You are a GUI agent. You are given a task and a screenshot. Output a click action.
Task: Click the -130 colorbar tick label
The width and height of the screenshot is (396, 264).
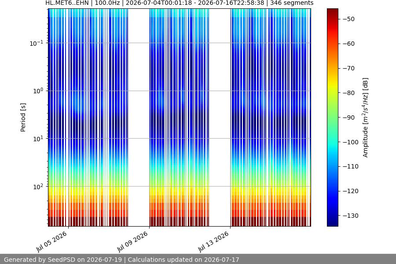[x=351, y=216]
